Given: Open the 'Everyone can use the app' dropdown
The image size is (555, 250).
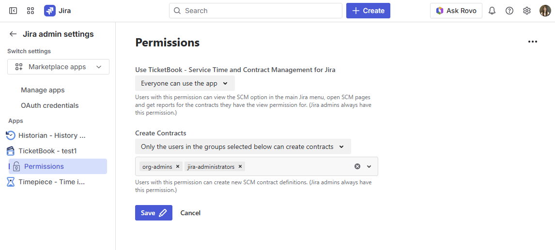Looking at the screenshot, I should click(x=185, y=83).
